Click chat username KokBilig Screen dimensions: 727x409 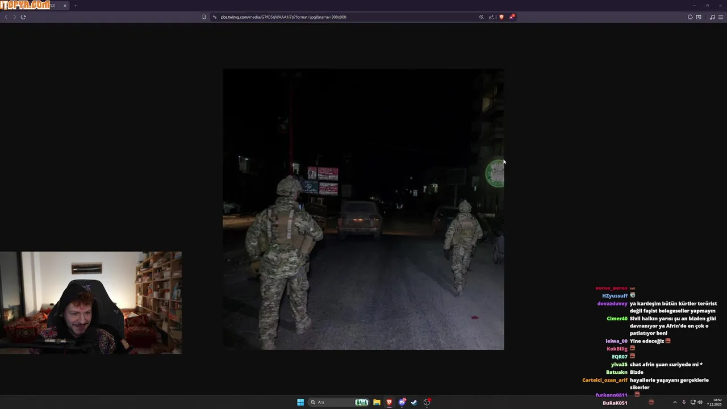pos(617,349)
